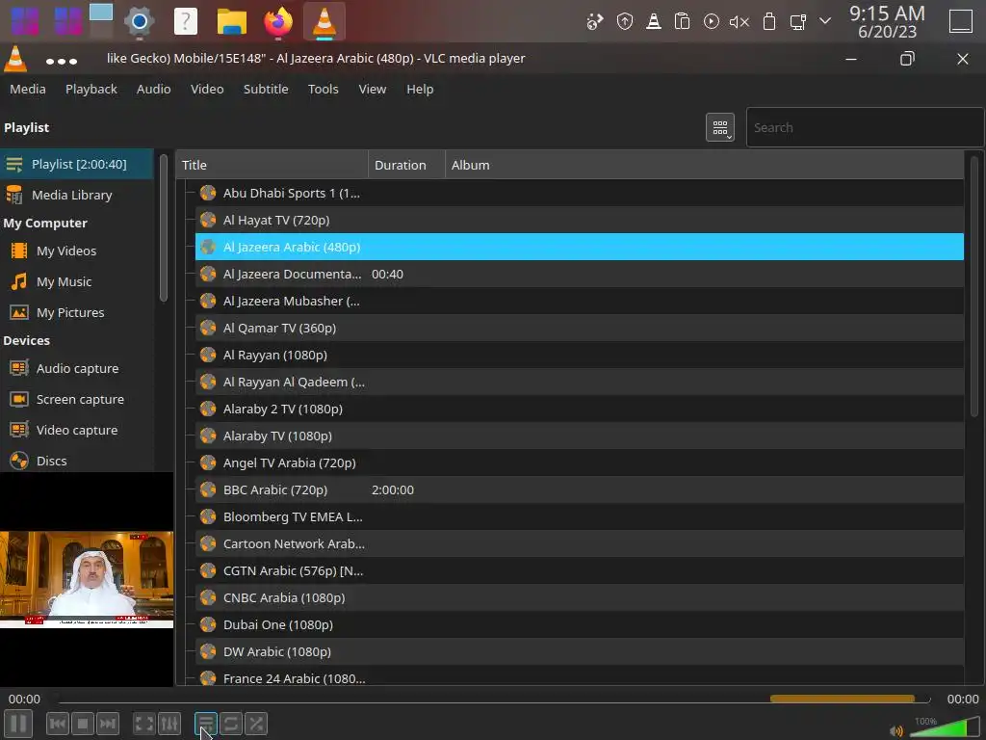
Task: Select BBC Arabic (720p) entry
Action: pyautogui.click(x=579, y=490)
